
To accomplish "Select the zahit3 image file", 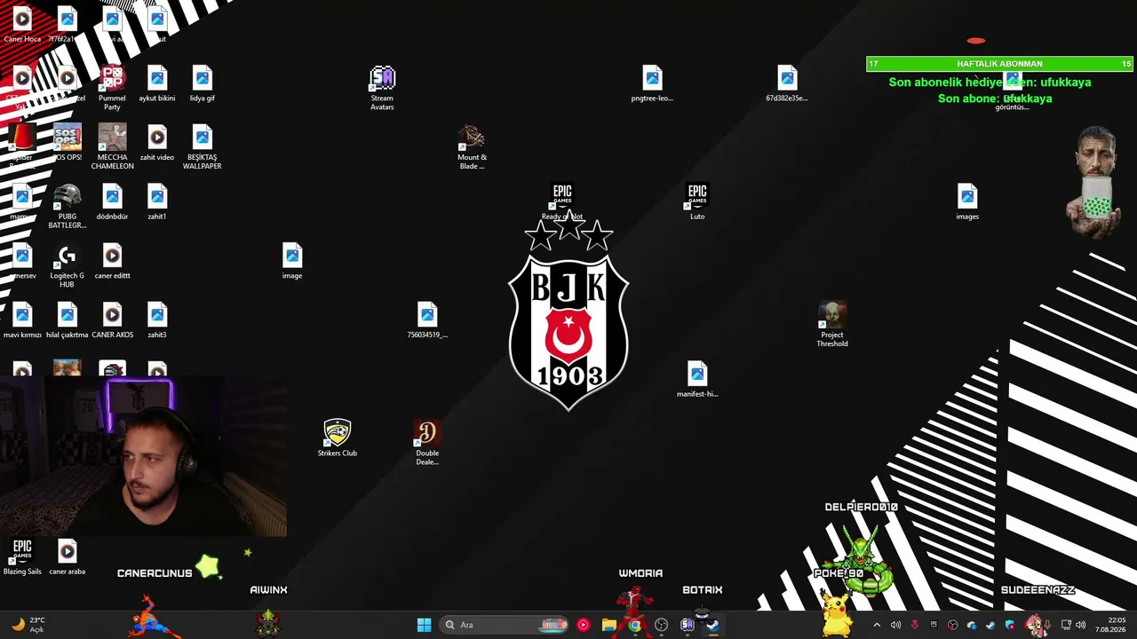I will tap(157, 320).
